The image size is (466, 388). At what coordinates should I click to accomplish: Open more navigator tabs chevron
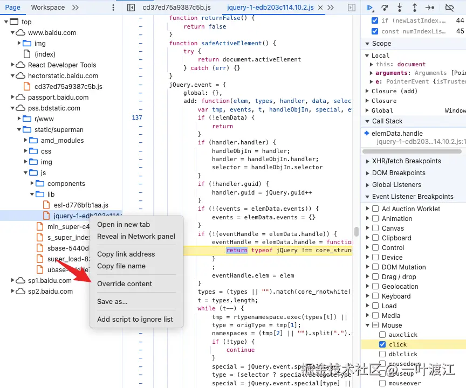(x=76, y=8)
